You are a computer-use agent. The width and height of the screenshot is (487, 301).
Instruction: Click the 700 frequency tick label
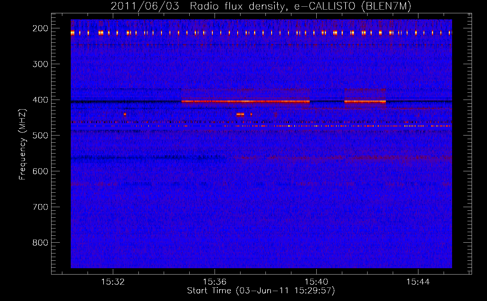(x=40, y=207)
